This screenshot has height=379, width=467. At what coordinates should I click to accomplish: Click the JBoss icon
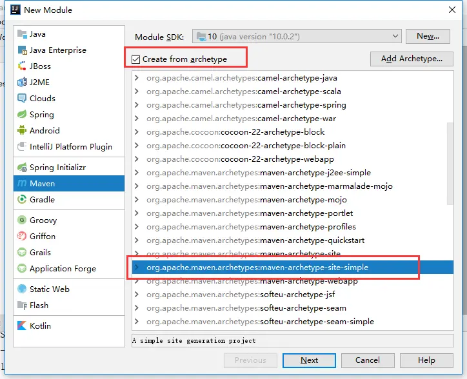tap(22, 66)
